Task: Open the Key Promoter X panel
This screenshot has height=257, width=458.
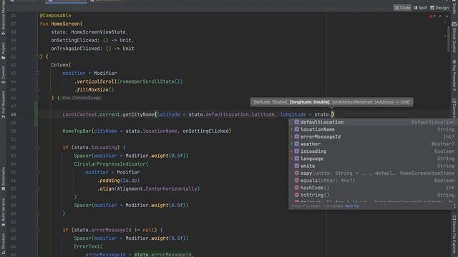Action: [x=454, y=75]
